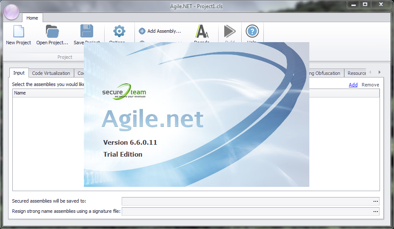Maximize the Agile.NET window

click(x=365, y=4)
